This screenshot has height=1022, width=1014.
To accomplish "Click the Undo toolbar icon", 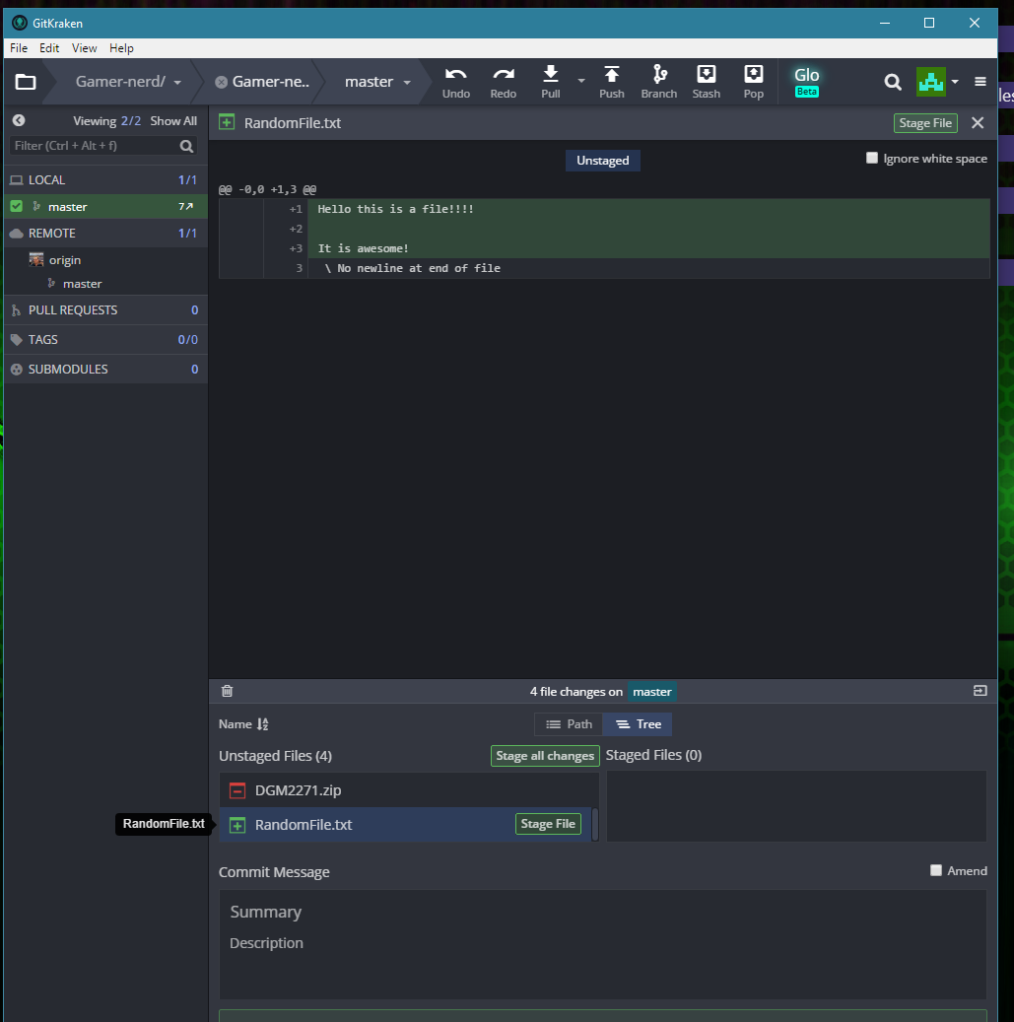I will pyautogui.click(x=455, y=82).
